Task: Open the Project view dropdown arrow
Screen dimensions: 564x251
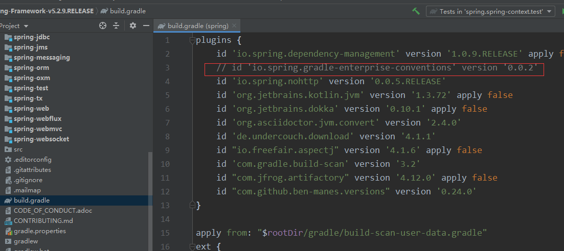Action: (26, 26)
